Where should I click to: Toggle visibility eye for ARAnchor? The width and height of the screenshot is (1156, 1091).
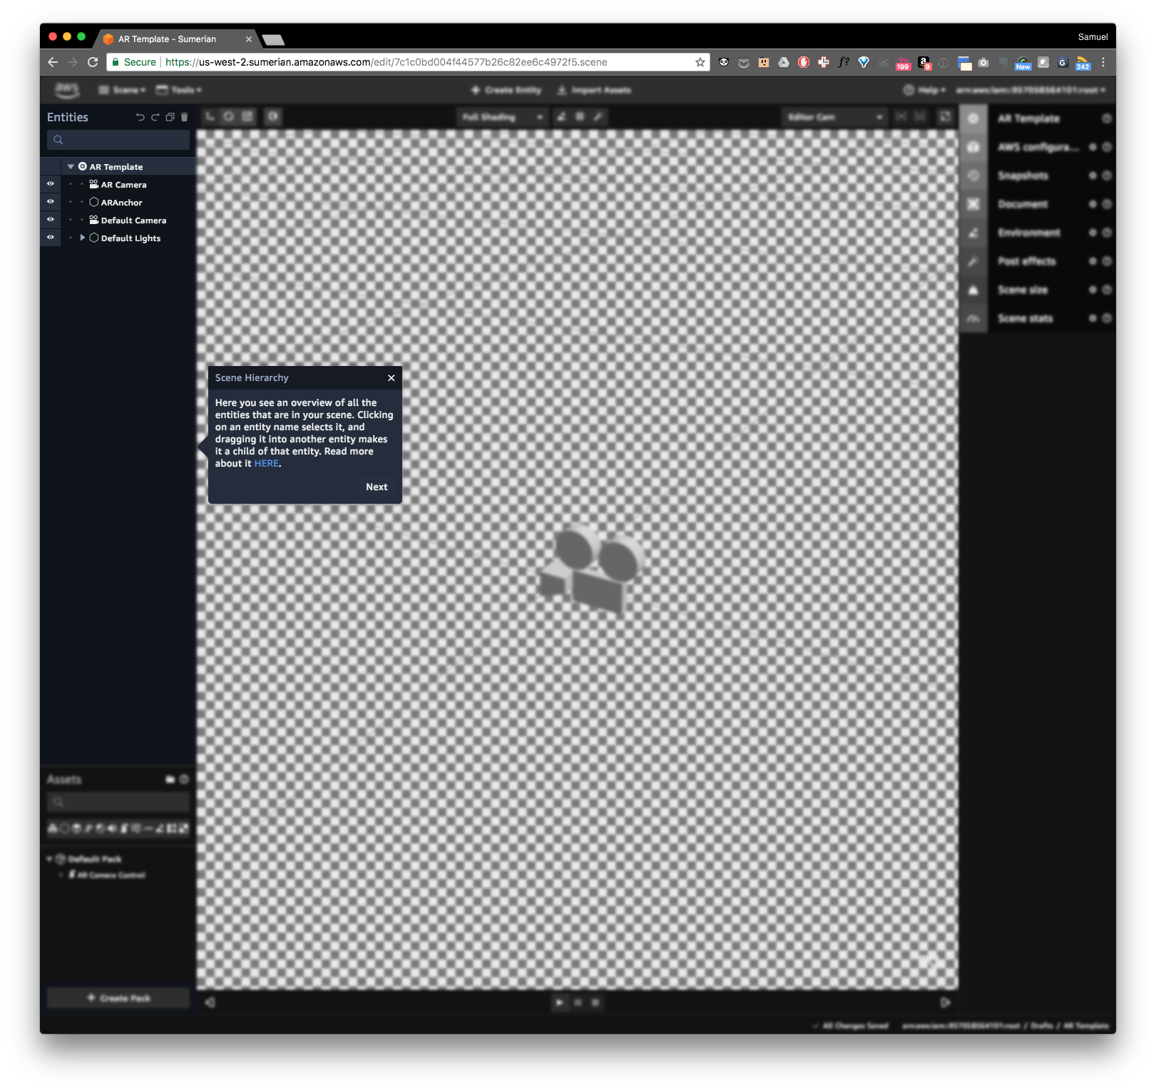click(51, 202)
